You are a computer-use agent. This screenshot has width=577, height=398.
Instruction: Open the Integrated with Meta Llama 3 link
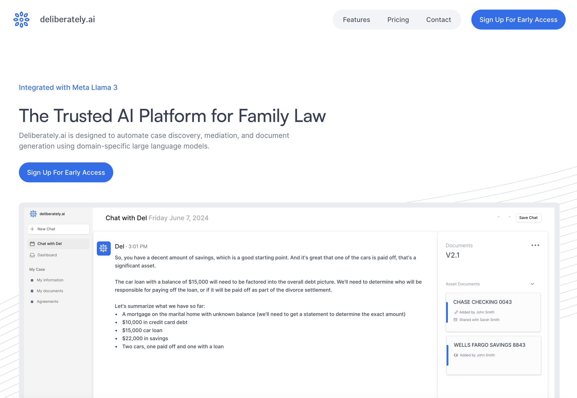[x=68, y=87]
